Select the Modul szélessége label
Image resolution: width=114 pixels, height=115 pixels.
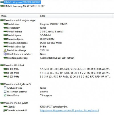click(16, 47)
